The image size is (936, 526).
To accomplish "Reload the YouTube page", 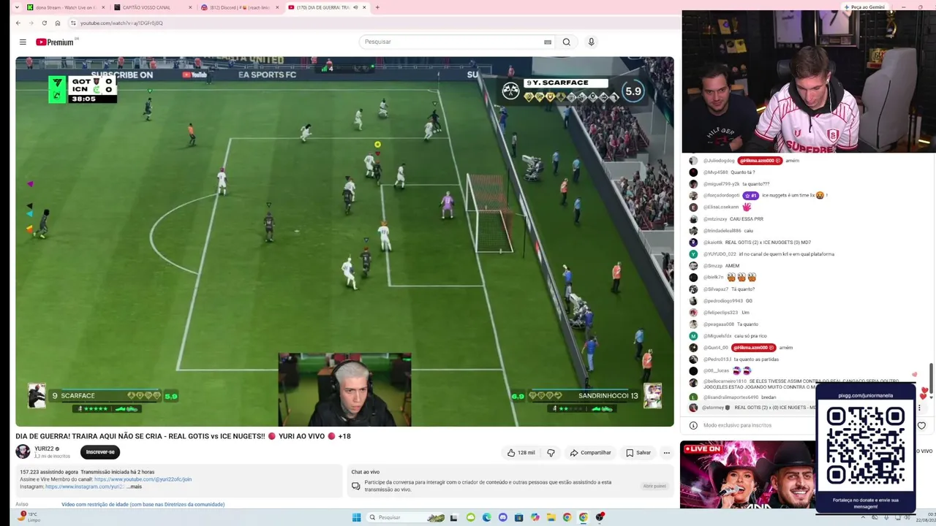I will (x=44, y=23).
